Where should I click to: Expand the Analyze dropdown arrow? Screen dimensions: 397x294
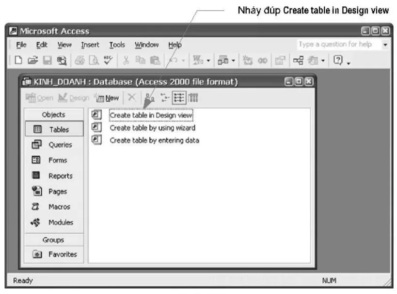pos(233,61)
